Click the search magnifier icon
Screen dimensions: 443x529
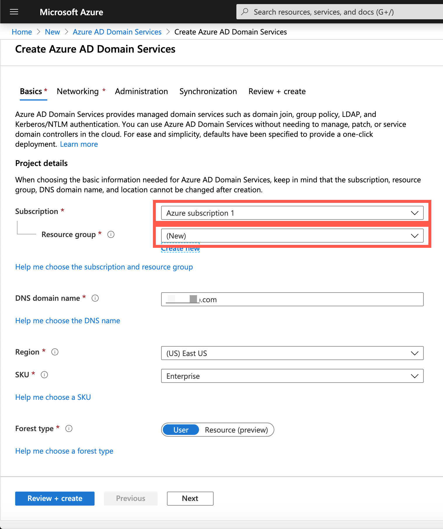click(x=245, y=12)
